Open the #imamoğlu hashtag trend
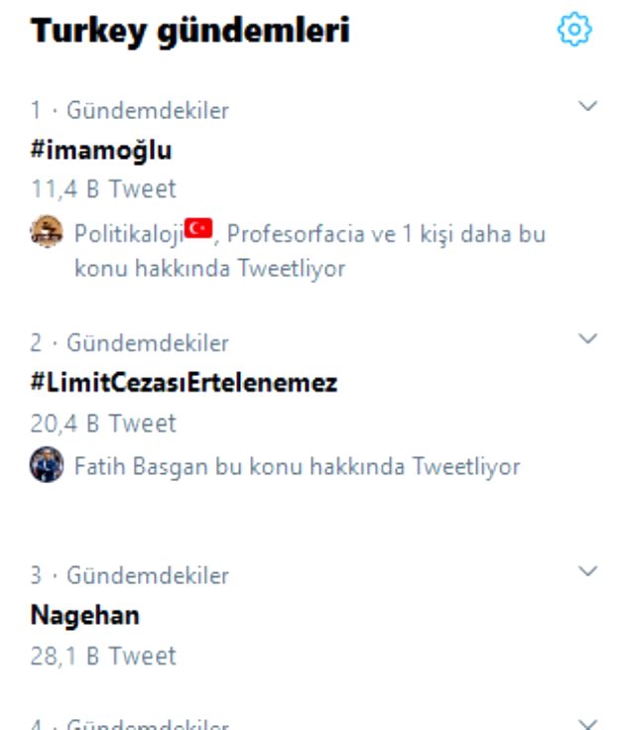 pyautogui.click(x=101, y=150)
